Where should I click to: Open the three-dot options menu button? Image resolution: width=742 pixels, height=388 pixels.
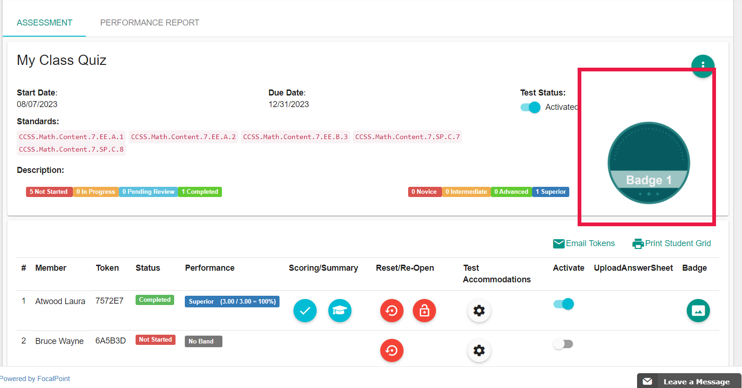[x=703, y=66]
